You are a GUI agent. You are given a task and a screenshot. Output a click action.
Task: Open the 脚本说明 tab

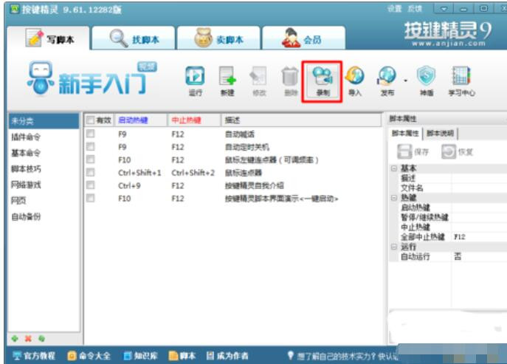440,134
